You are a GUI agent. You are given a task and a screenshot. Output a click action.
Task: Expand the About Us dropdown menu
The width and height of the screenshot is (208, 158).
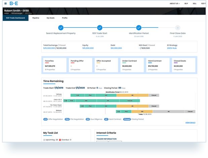174,3
